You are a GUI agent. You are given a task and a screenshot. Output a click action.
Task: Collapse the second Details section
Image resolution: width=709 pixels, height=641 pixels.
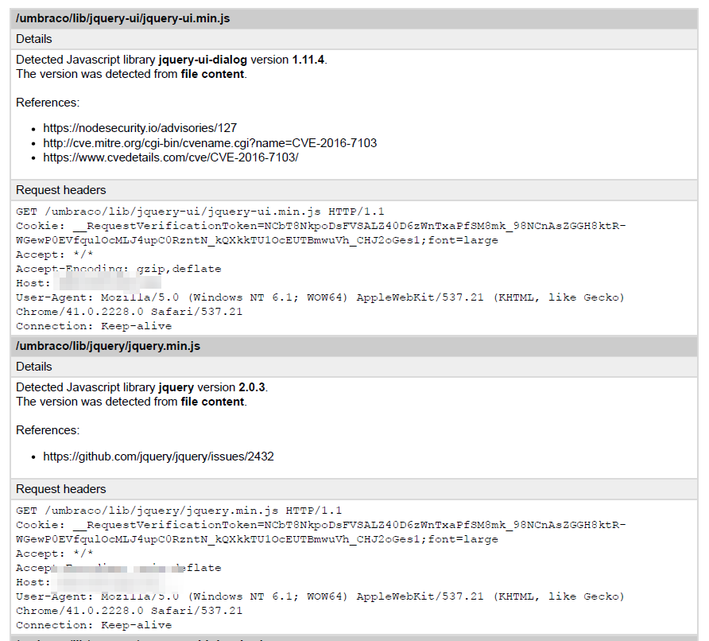pyautogui.click(x=35, y=367)
